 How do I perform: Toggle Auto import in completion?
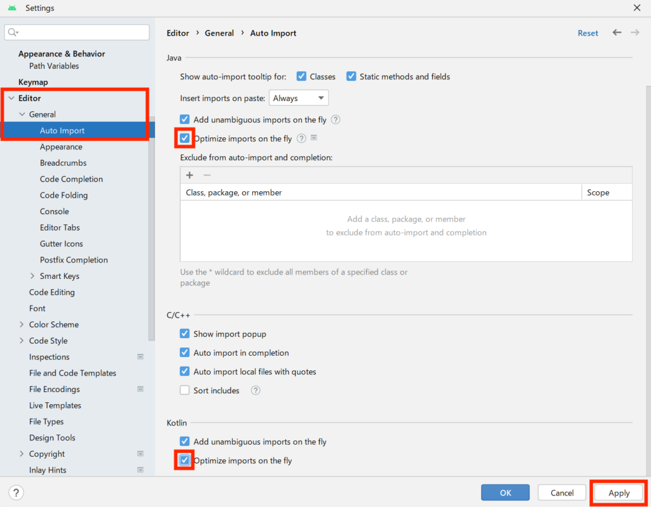click(185, 352)
